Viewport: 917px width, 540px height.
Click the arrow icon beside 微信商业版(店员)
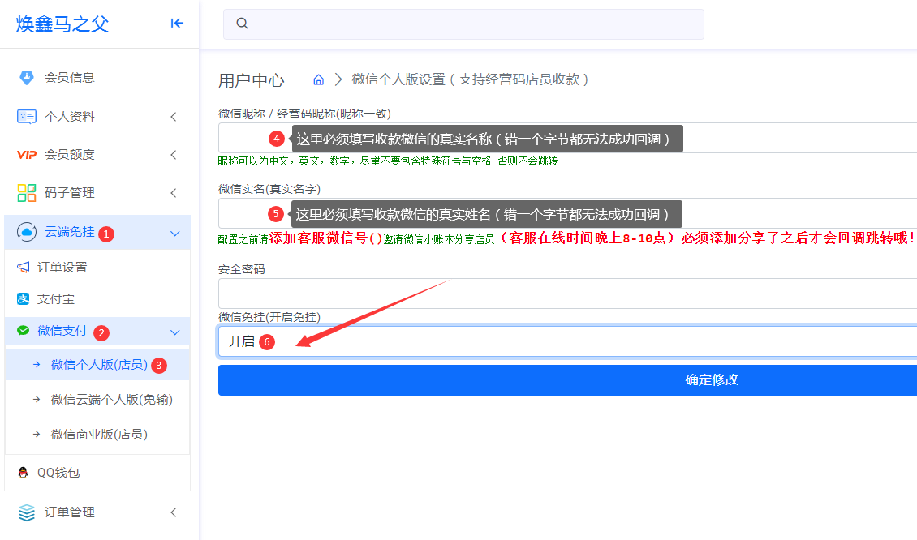click(x=37, y=435)
